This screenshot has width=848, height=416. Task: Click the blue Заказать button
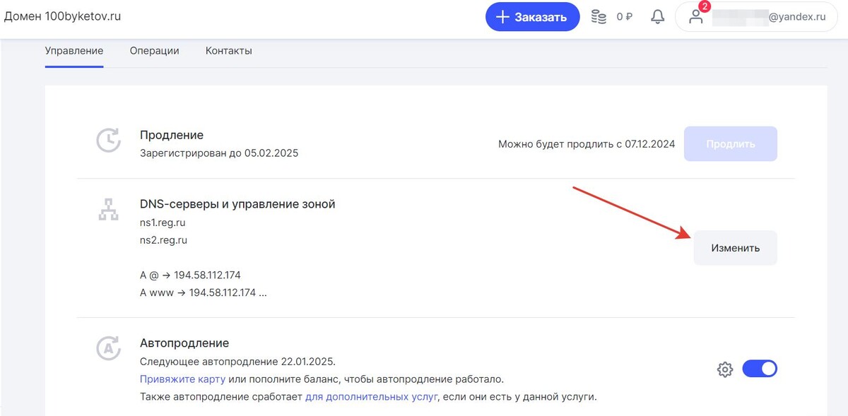coord(532,17)
